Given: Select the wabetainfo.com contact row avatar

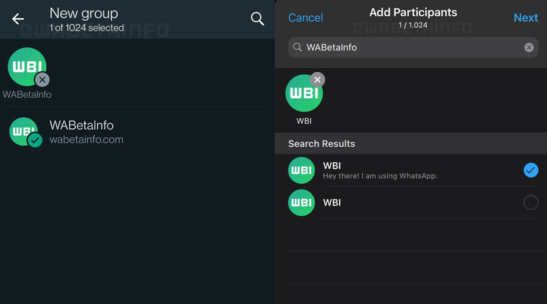Looking at the screenshot, I should pos(24,131).
